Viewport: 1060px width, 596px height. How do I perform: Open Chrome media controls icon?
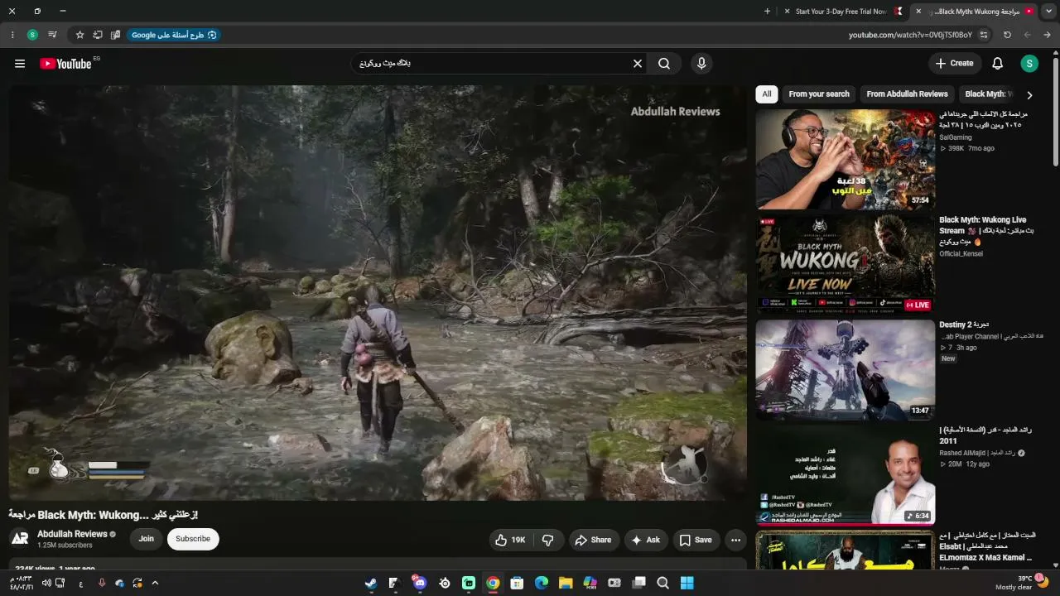52,35
